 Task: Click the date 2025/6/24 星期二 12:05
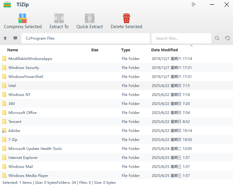click(x=172, y=148)
